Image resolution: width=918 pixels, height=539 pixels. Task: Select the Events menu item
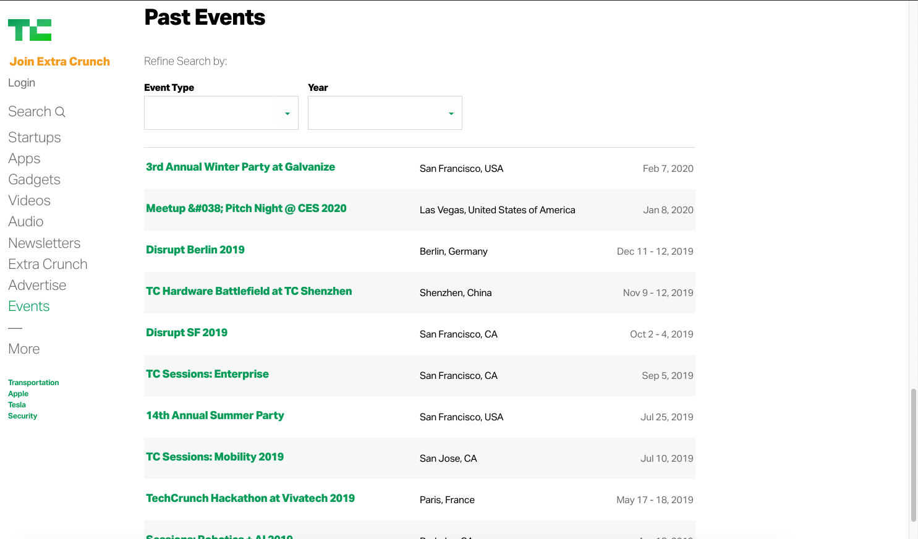pos(29,307)
